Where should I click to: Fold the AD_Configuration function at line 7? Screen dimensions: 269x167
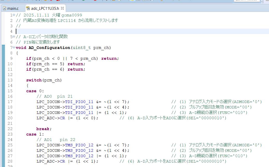pyautogui.click(x=14, y=48)
